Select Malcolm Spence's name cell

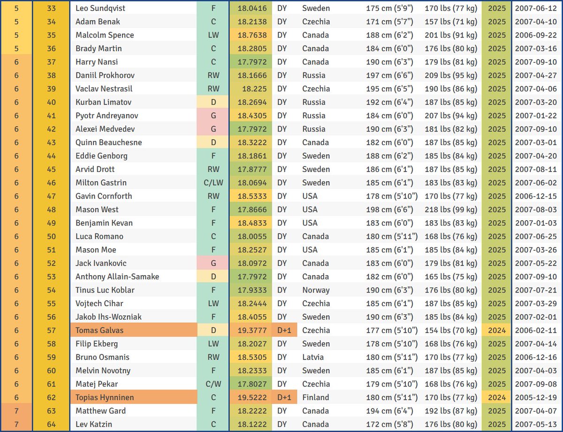(133, 35)
